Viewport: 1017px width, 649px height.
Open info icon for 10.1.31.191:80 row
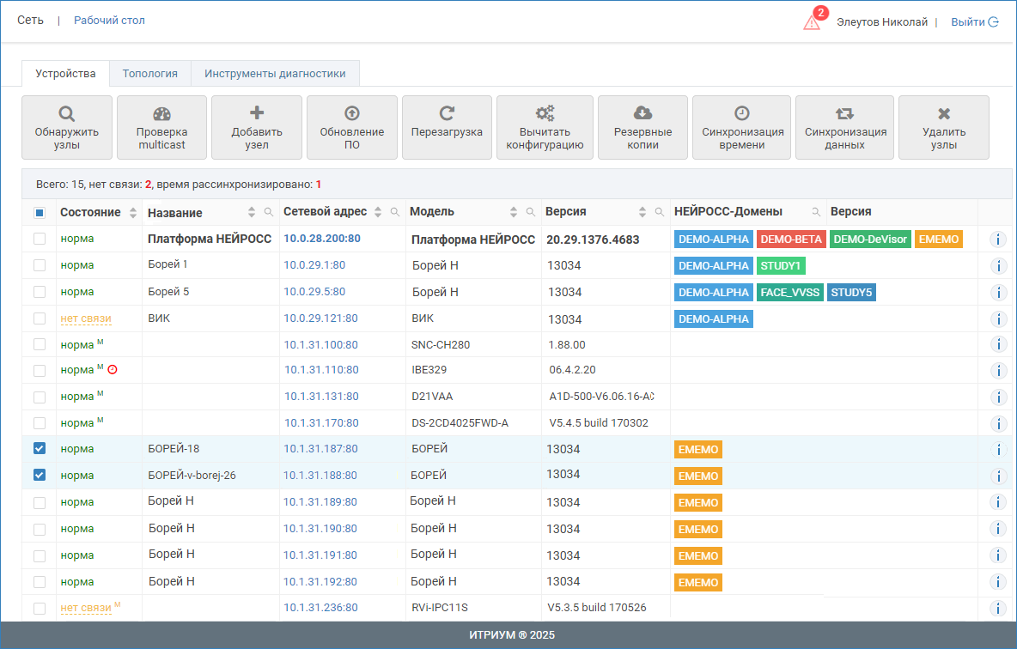(998, 555)
